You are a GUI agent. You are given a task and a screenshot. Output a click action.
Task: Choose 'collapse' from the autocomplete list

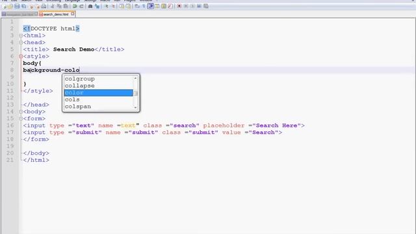[98, 86]
